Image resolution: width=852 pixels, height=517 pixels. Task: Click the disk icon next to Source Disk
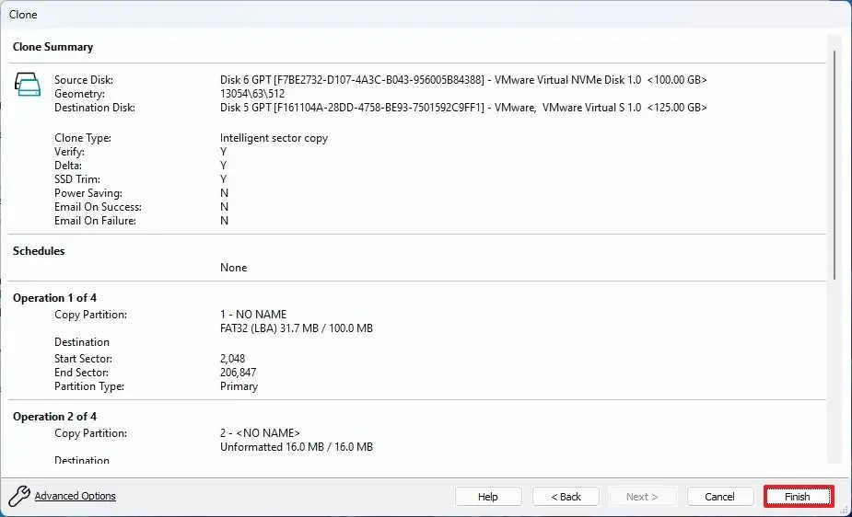click(27, 85)
